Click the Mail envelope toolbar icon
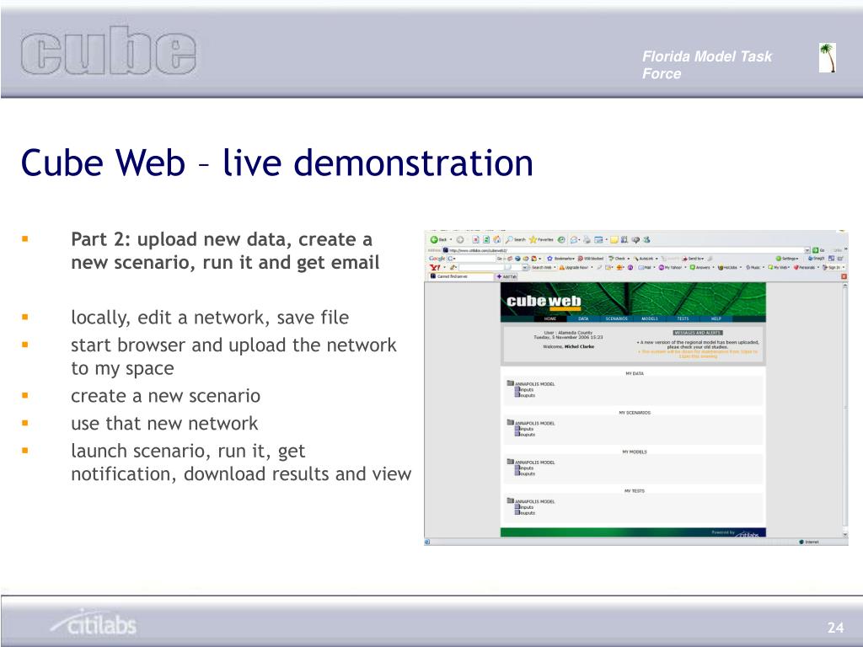863x647 pixels. 574,240
